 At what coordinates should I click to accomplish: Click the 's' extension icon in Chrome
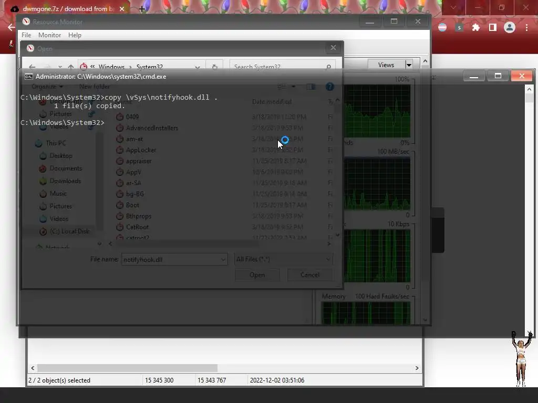[459, 27]
